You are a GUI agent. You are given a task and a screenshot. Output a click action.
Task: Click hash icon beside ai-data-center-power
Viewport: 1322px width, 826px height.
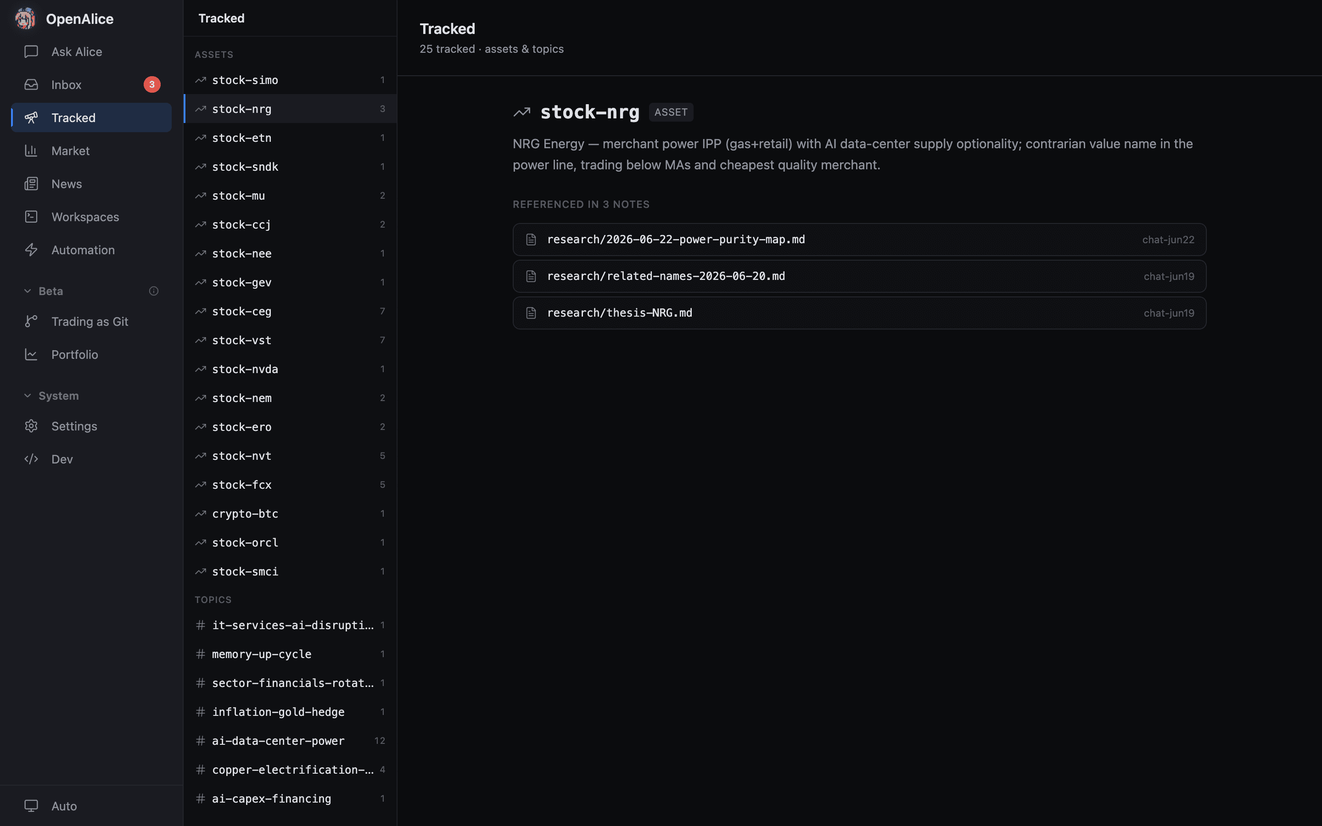coord(201,741)
